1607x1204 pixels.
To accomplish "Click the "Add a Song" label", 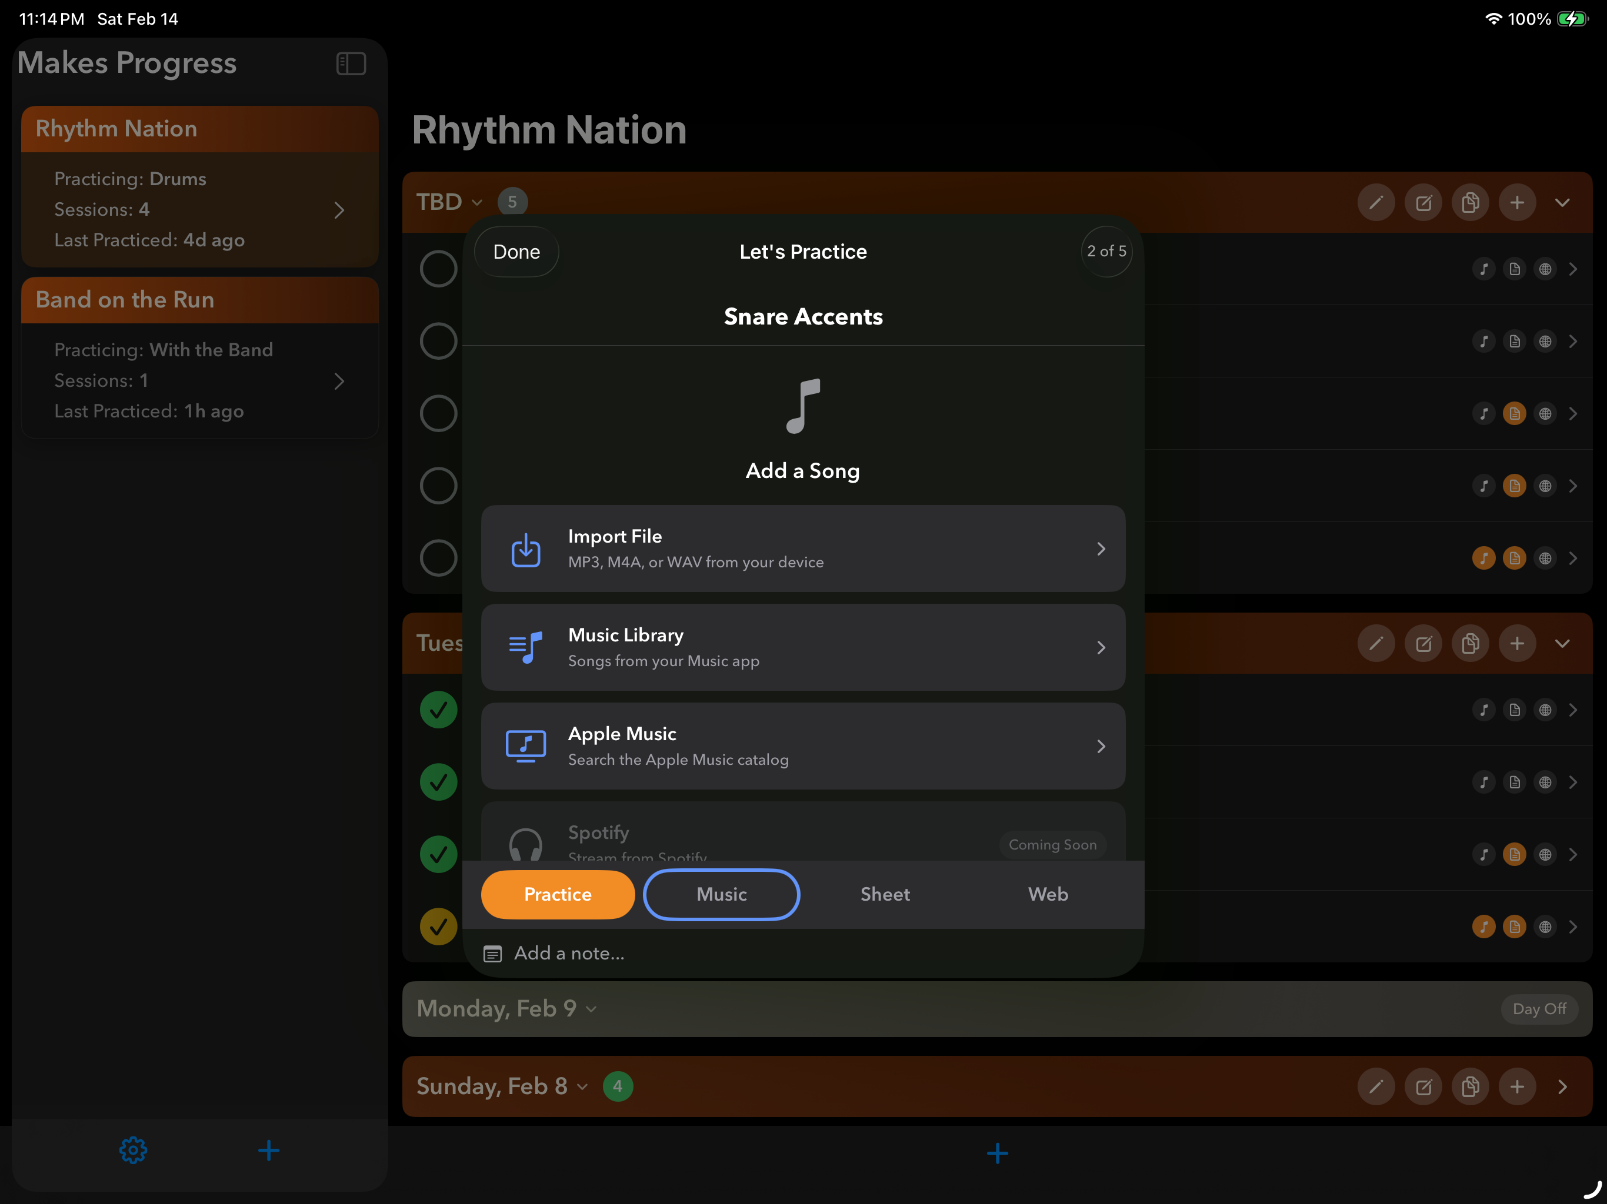I will tap(803, 471).
